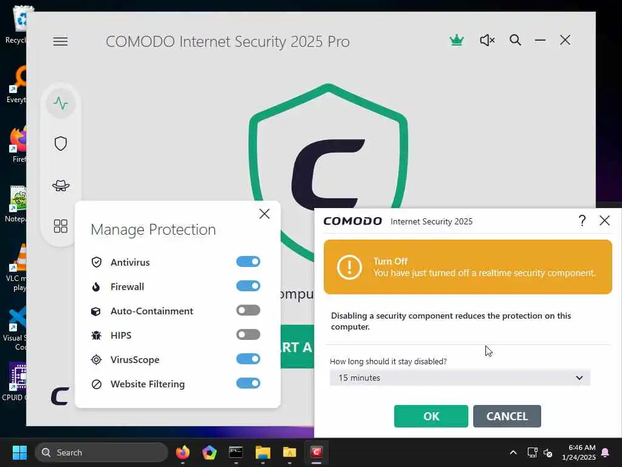622x467 pixels.
Task: Turn off the Firewall toggle
Action: click(248, 286)
